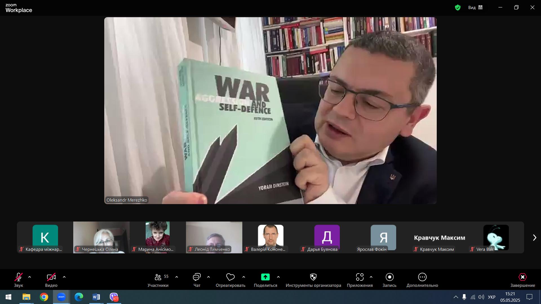This screenshot has height=304, width=541.
Task: Select Марина Анісімо... participant tile
Action: pyautogui.click(x=158, y=237)
